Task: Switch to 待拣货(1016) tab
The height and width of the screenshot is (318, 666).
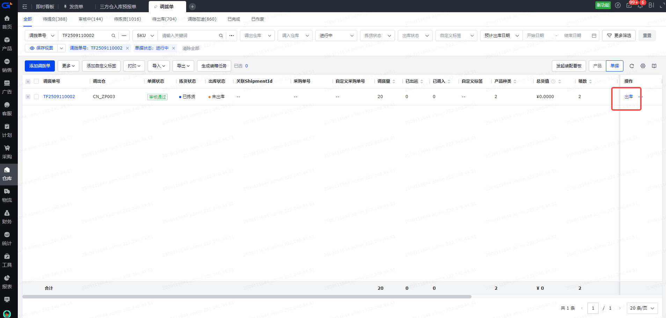Action: click(127, 19)
